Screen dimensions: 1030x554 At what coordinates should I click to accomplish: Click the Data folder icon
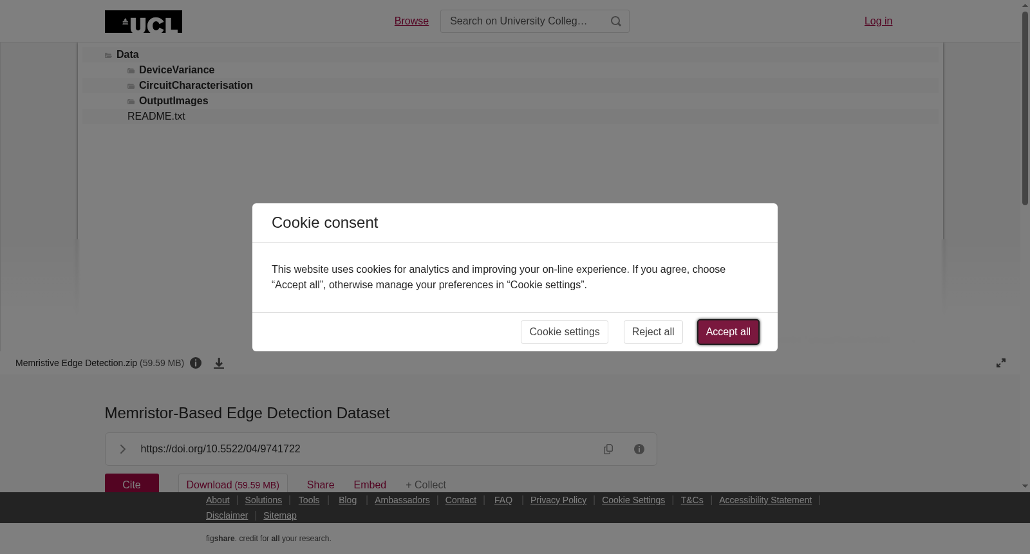pos(108,55)
